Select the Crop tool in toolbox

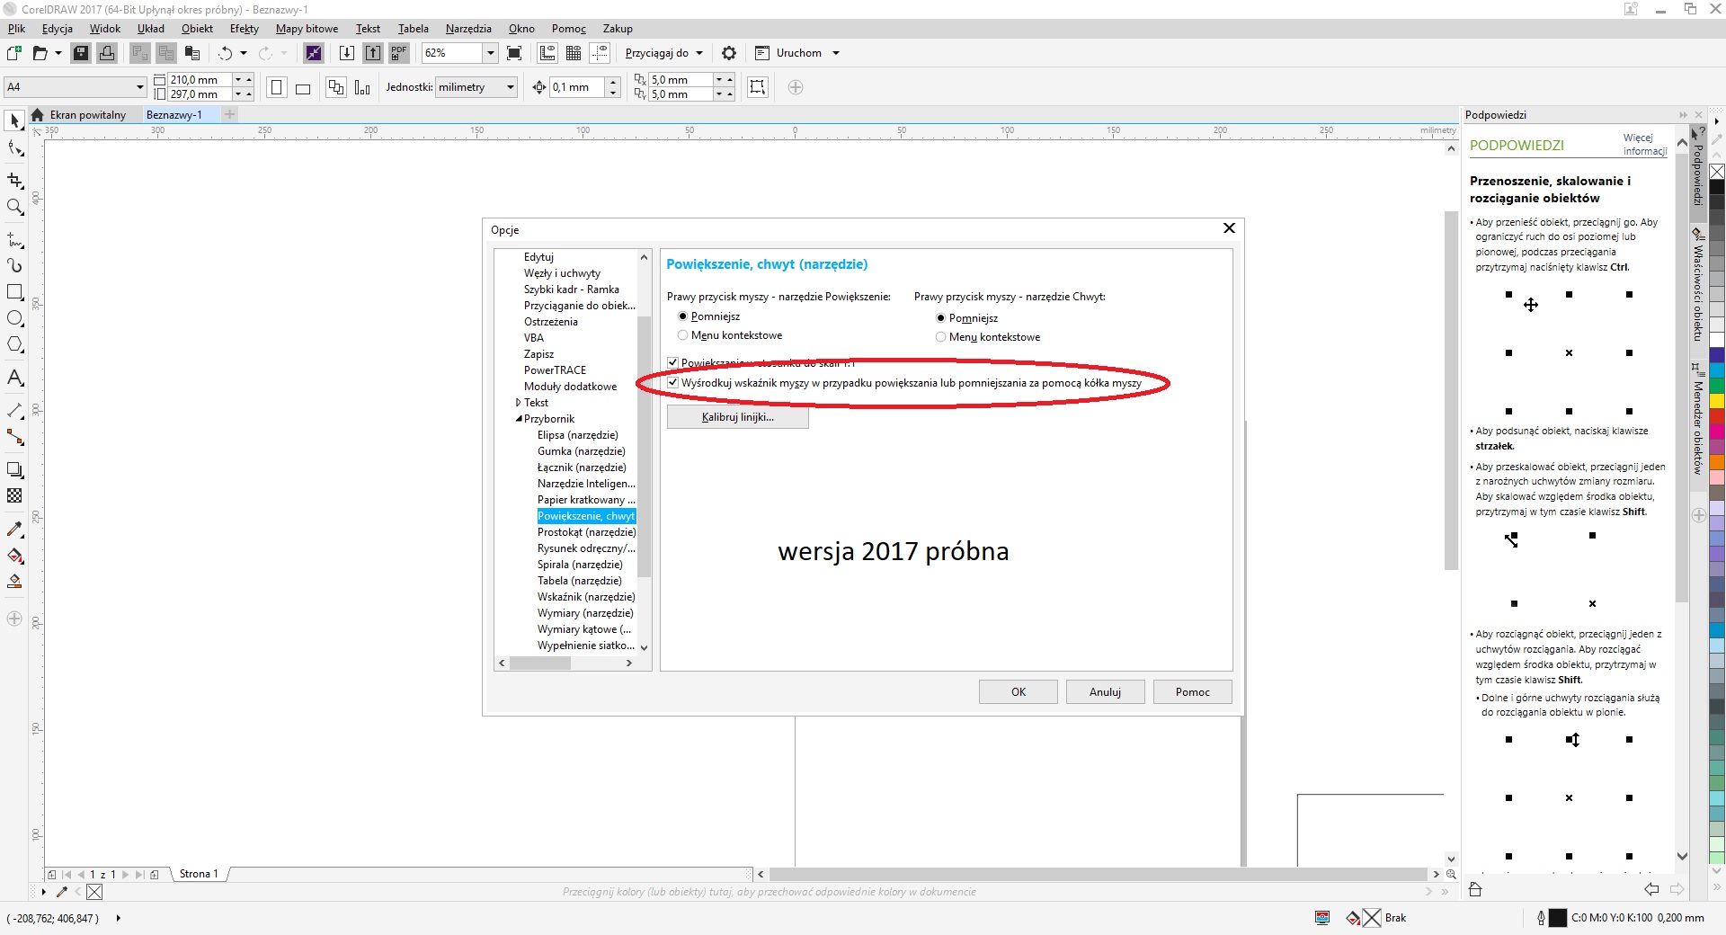14,180
